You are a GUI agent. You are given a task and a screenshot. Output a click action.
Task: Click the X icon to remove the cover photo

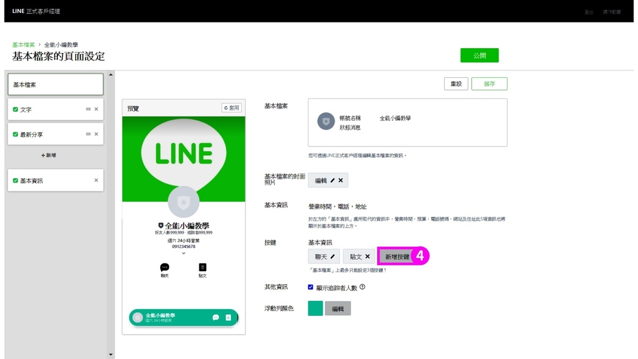pos(341,180)
